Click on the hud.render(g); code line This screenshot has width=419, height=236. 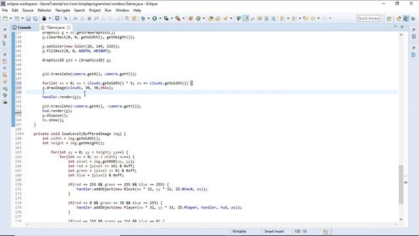[x=57, y=111]
